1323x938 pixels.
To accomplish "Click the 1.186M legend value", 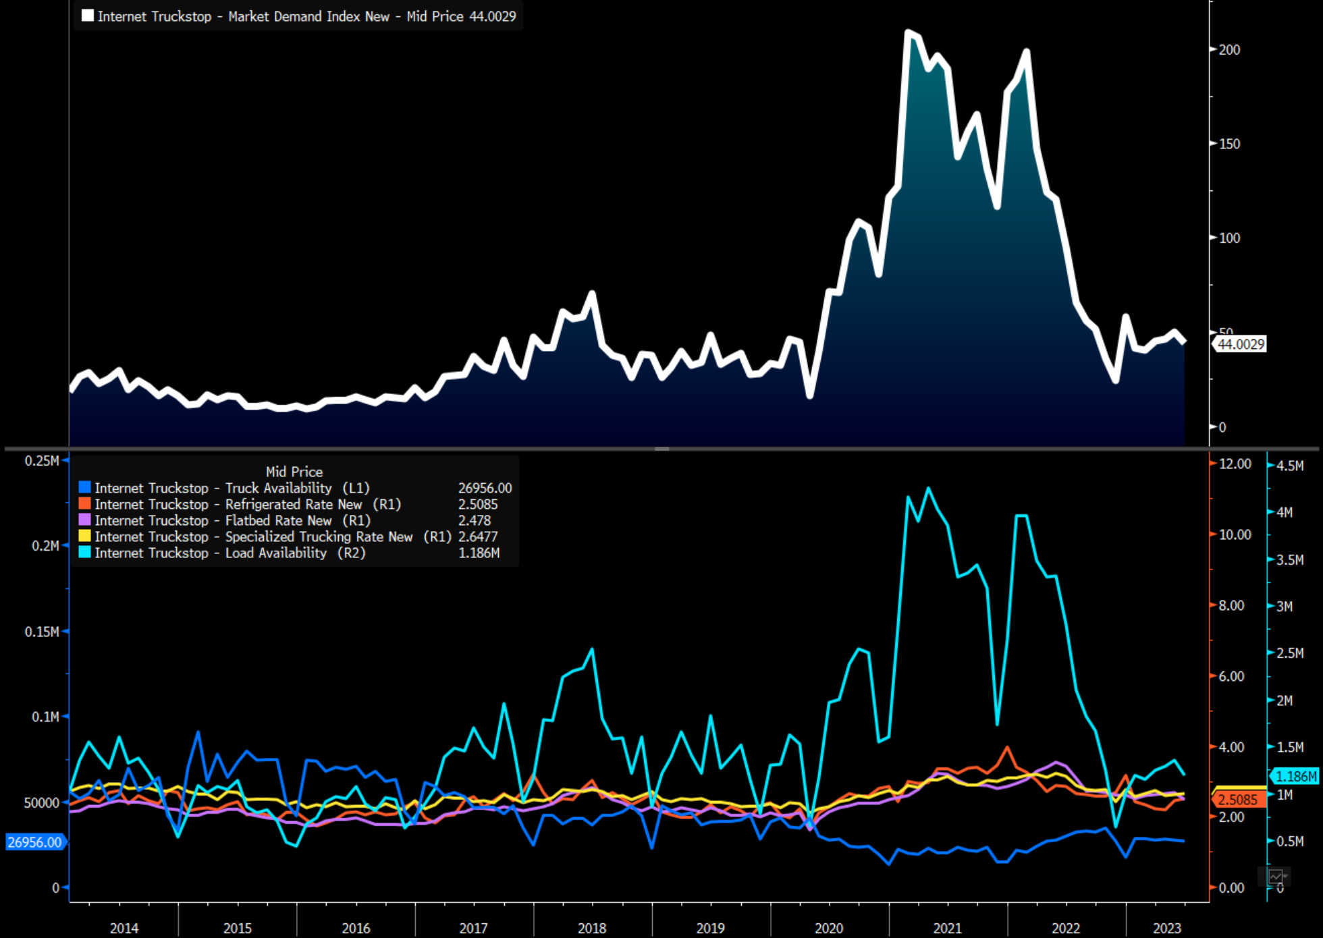I will 479,553.
